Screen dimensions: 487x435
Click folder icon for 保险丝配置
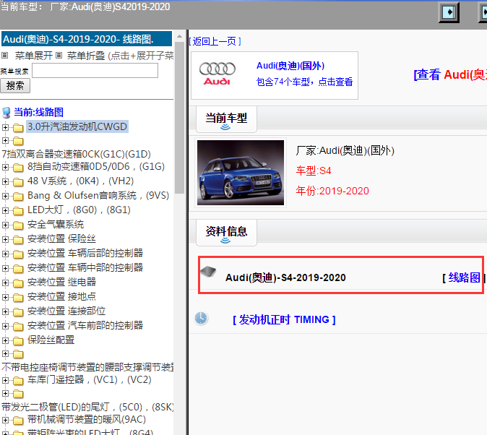point(18,341)
